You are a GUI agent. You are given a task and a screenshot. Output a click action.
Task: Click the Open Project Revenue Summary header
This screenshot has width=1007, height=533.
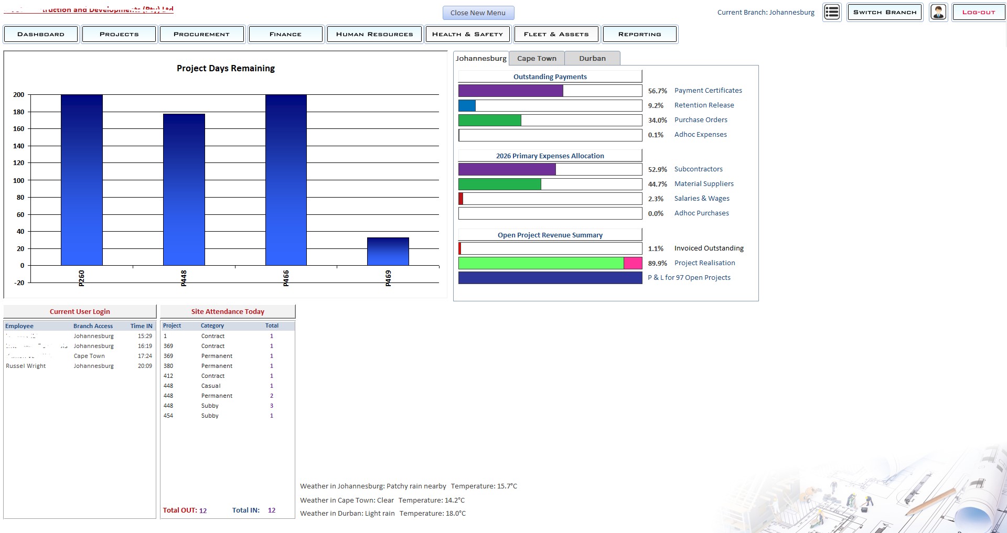click(x=550, y=235)
